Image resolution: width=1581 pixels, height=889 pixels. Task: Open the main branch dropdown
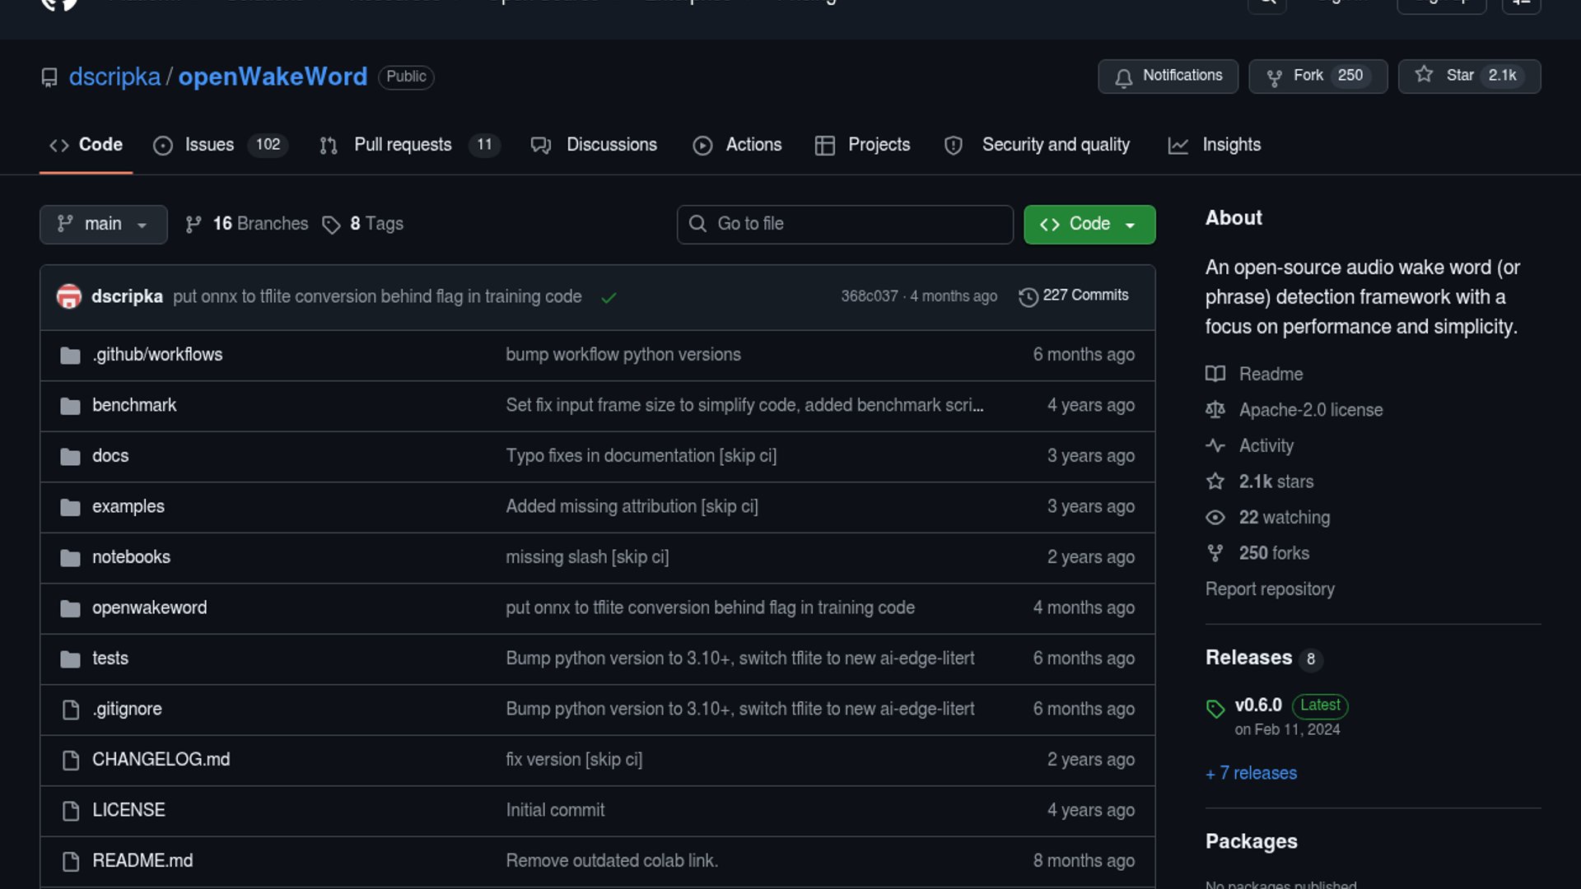[103, 224]
